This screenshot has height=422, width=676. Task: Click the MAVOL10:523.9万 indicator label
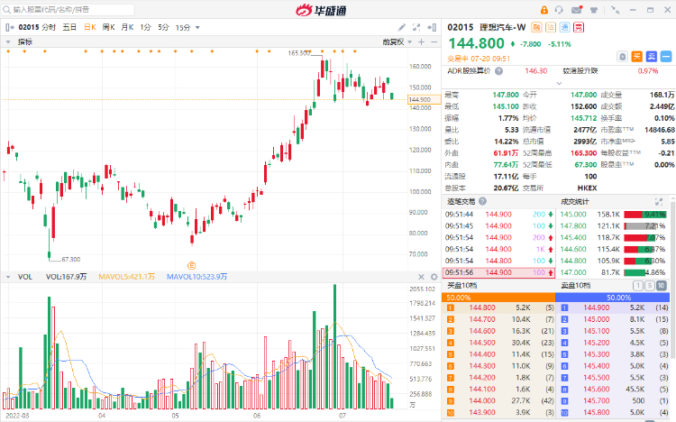196,277
